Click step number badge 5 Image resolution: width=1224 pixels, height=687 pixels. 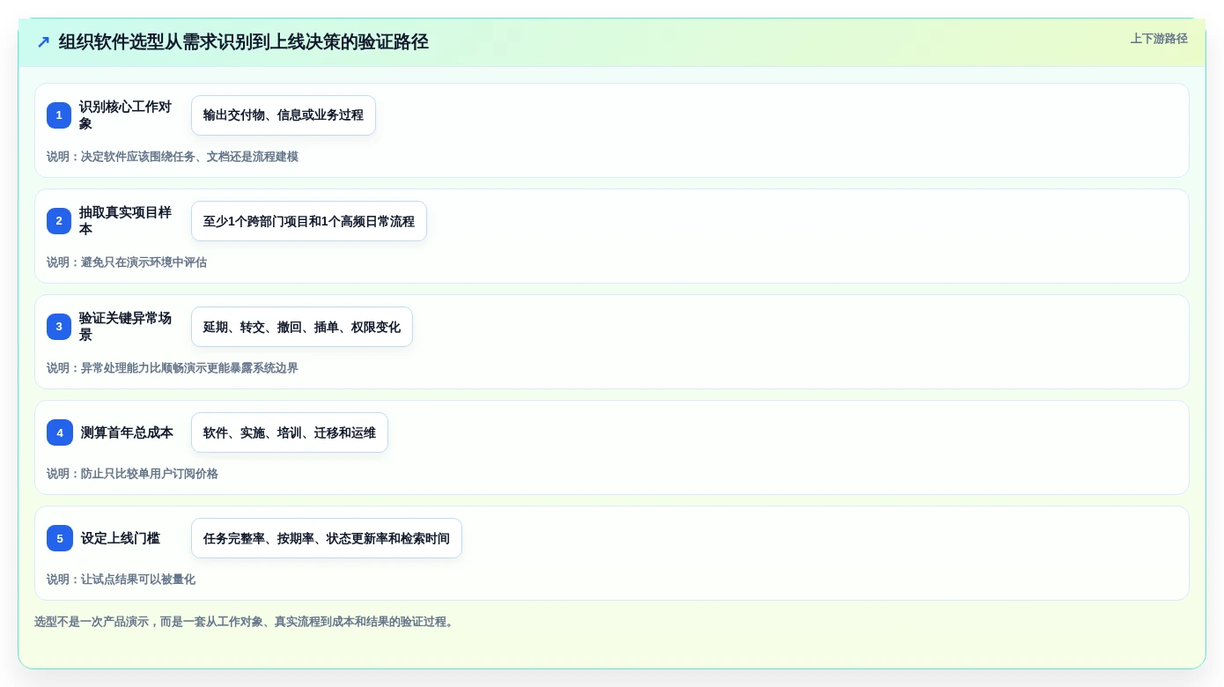(x=60, y=538)
